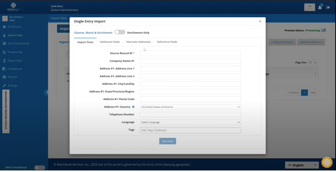The image size is (336, 172).
Task: Open the Background Process Status panel
Action: pyautogui.click(x=6, y=111)
